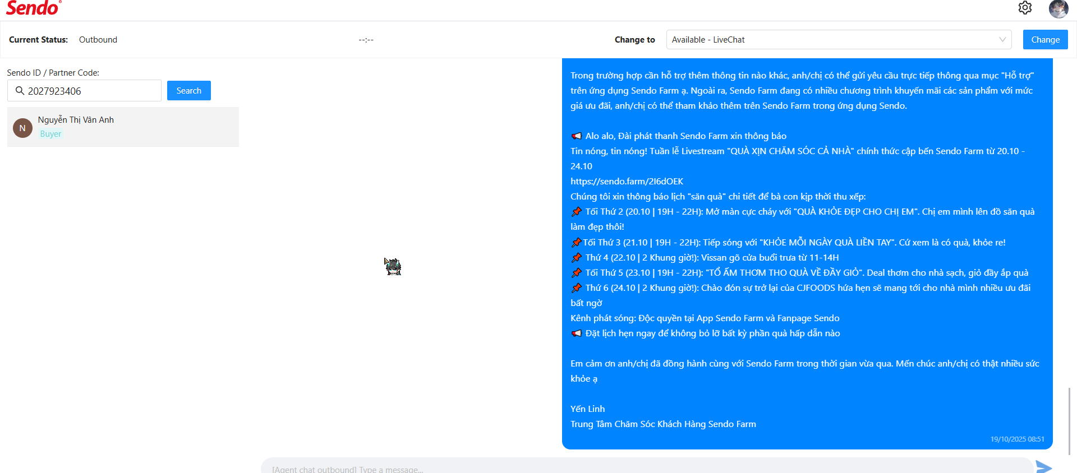Click the Yến Linh signature line
1077x473 pixels.
coord(587,409)
